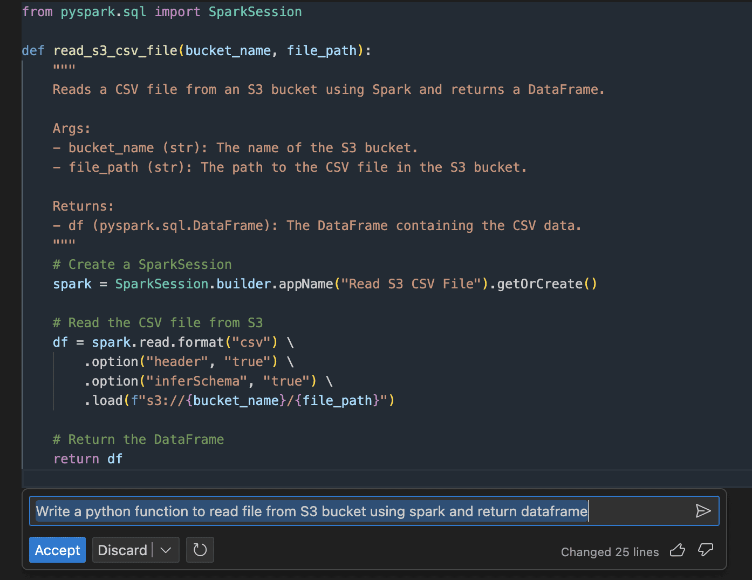This screenshot has width=752, height=580.
Task: Click the '- bucket_name (str)' docstring line
Action: click(235, 148)
